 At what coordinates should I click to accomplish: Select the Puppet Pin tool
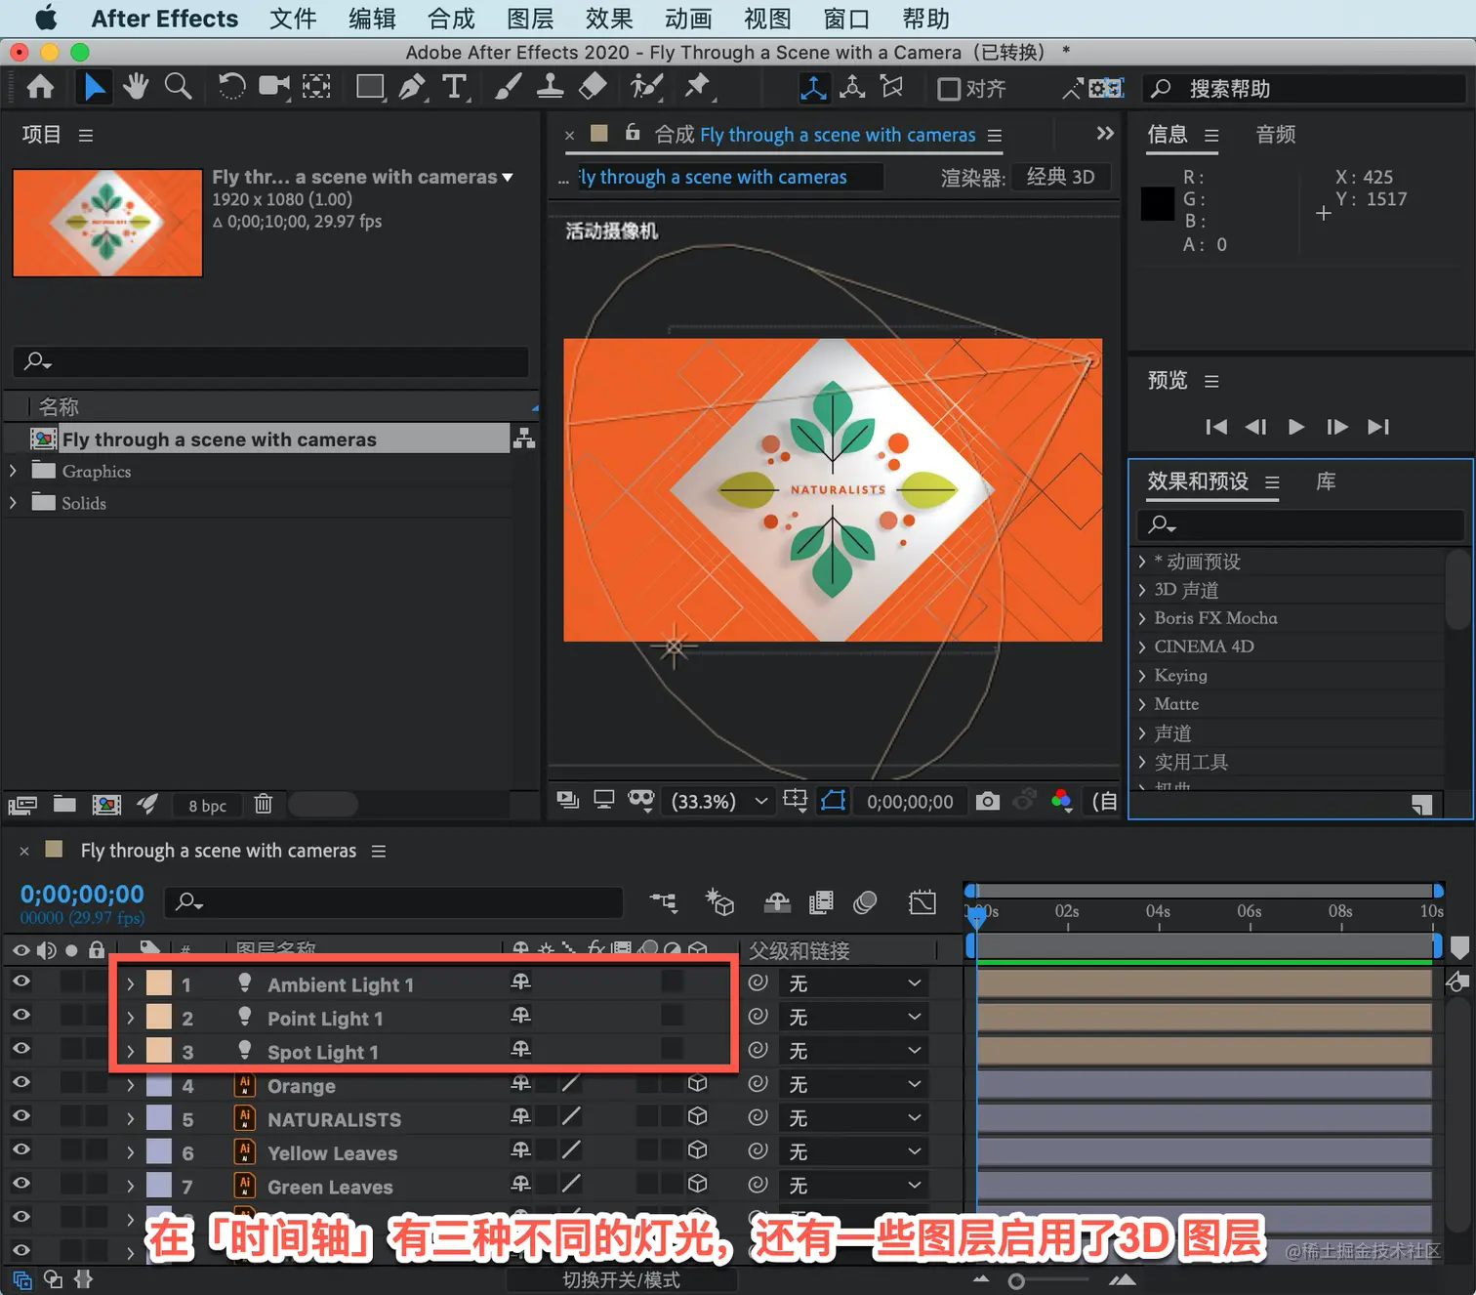click(x=698, y=88)
